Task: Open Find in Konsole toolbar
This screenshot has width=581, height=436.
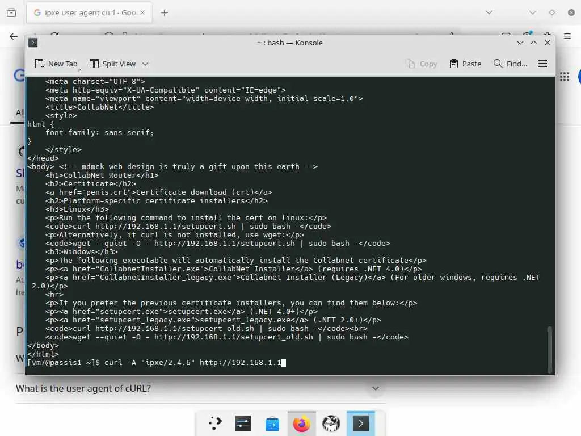Action: (510, 64)
